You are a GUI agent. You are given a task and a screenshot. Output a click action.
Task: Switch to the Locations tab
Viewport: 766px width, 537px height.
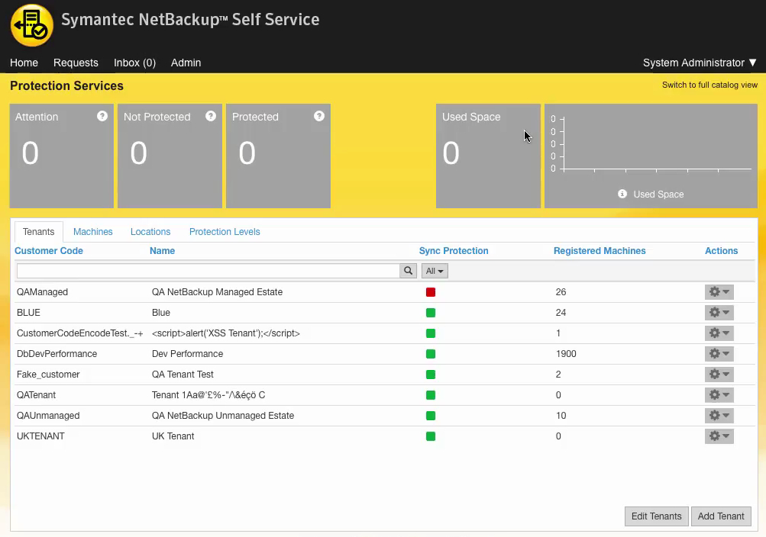pos(150,232)
